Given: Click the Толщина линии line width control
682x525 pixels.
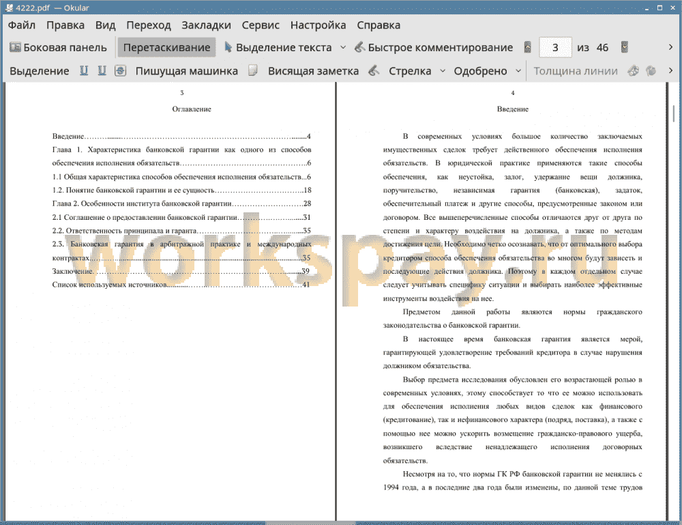Looking at the screenshot, I should (576, 71).
